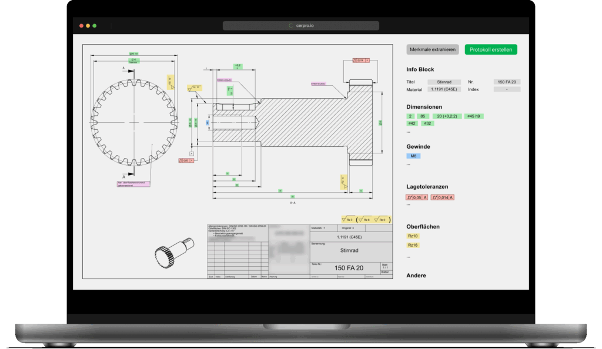Click the Merkmale extrahieren button

[x=433, y=50]
